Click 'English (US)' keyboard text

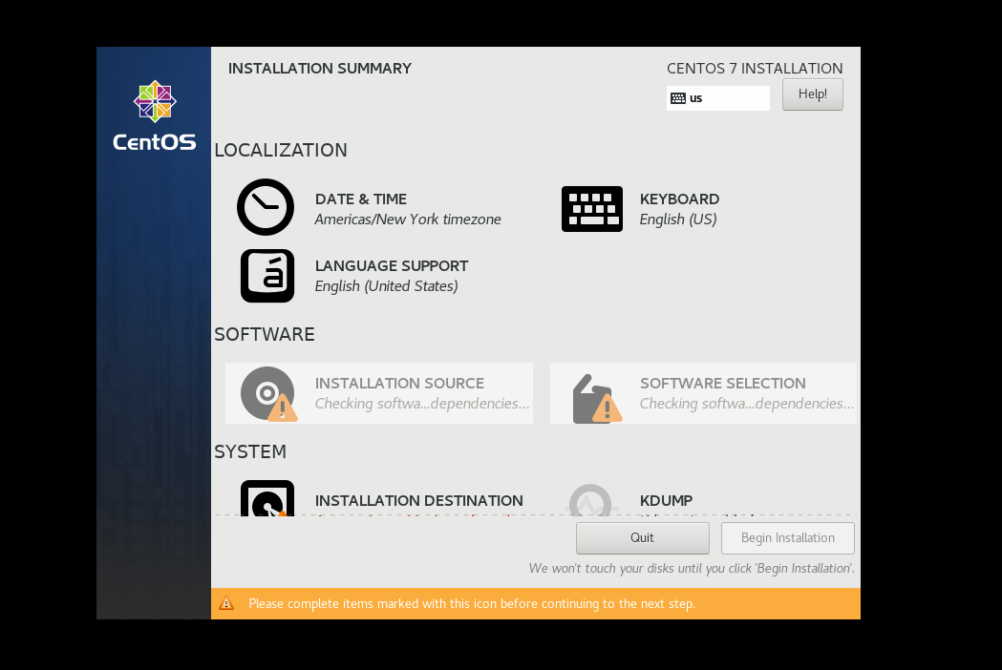678,220
